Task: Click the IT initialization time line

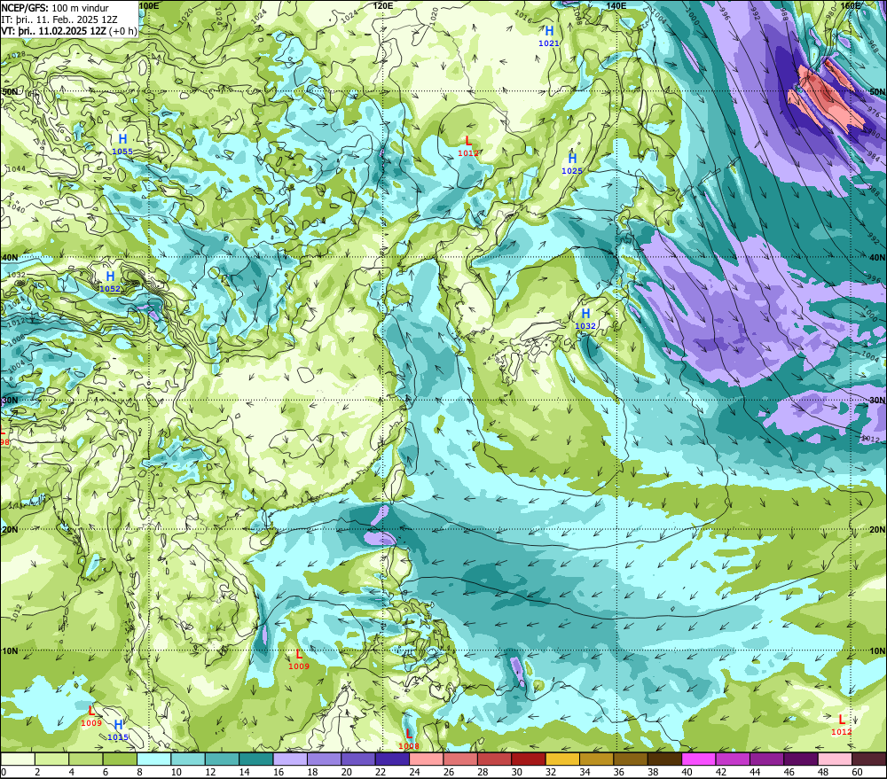Action: pyautogui.click(x=59, y=19)
